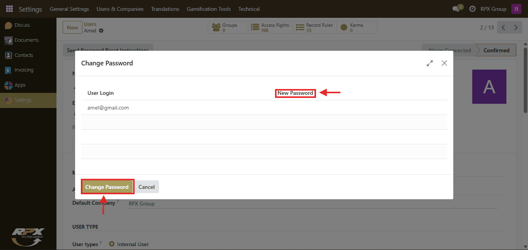Open the Gamification Tools menu
Viewport: 528px width, 250px height.
tap(208, 9)
